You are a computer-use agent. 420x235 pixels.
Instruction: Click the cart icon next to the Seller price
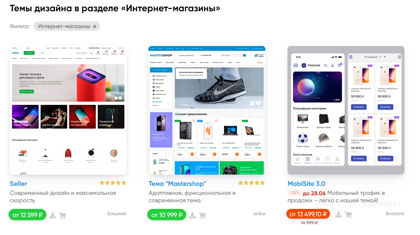click(62, 215)
